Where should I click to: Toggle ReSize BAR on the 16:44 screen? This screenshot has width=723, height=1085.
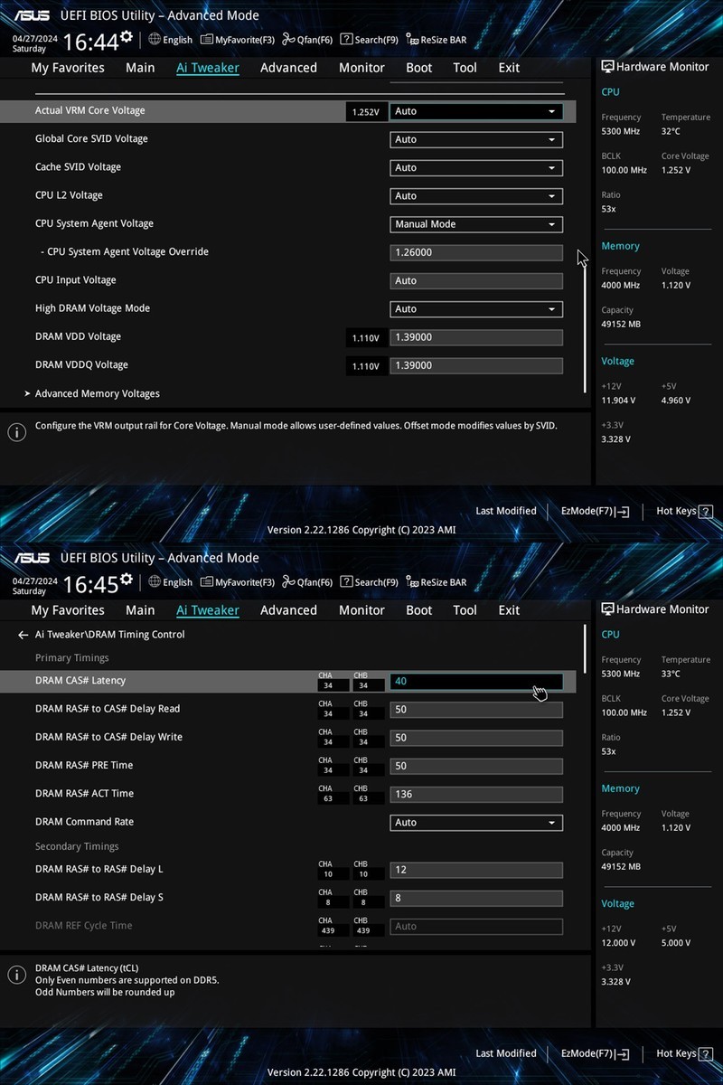437,40
